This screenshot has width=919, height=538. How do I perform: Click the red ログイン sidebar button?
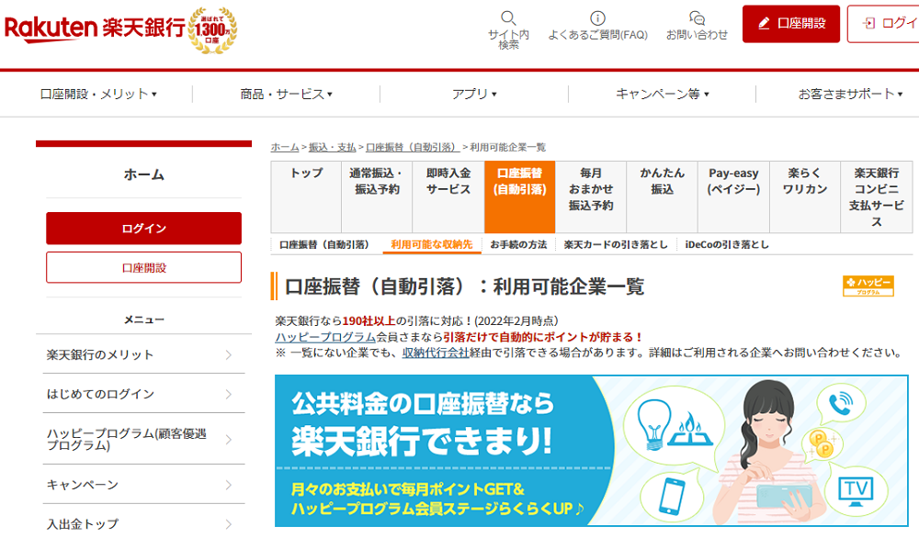point(143,229)
